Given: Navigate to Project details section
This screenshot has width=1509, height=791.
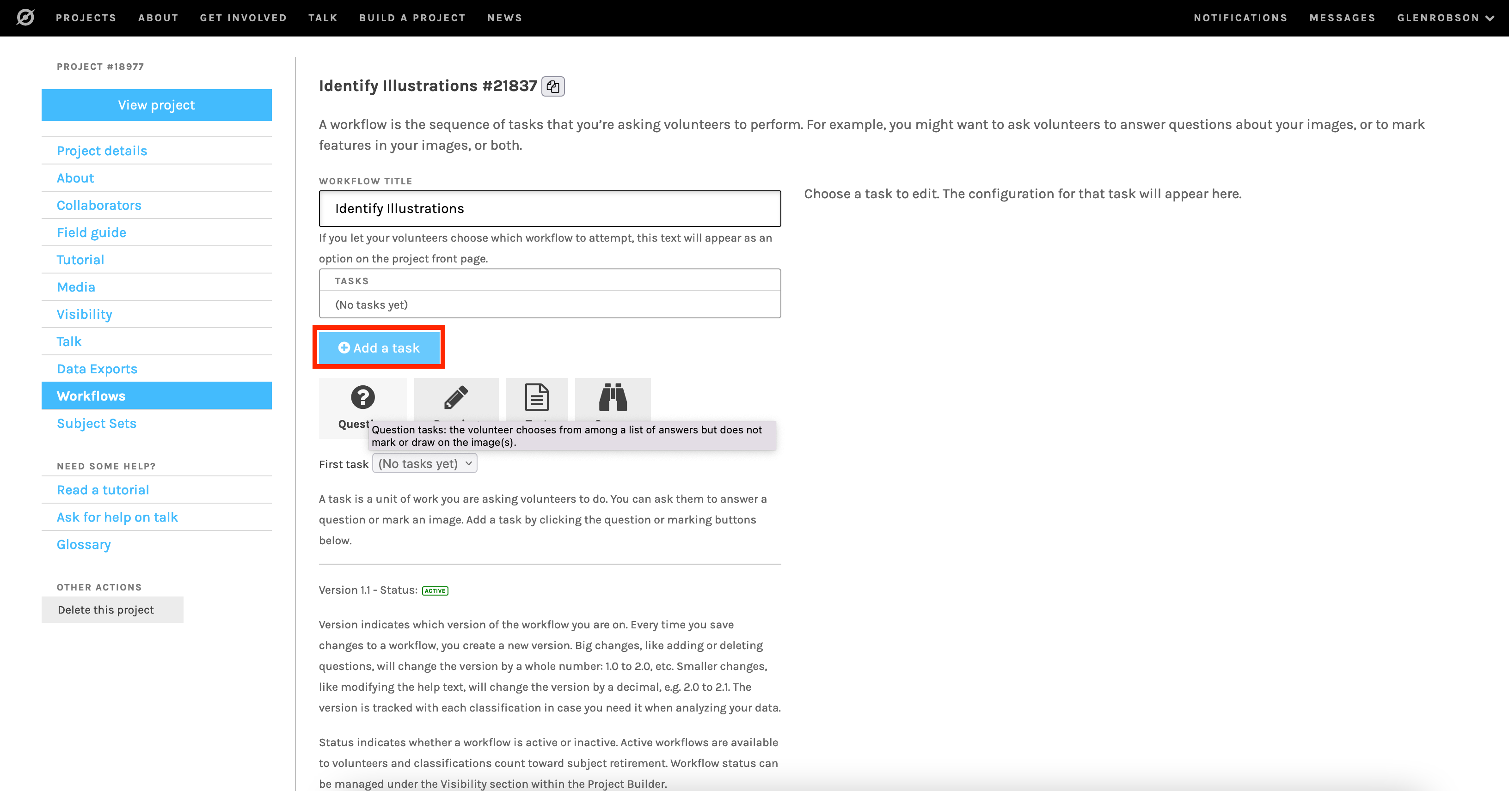Looking at the screenshot, I should click(x=102, y=151).
